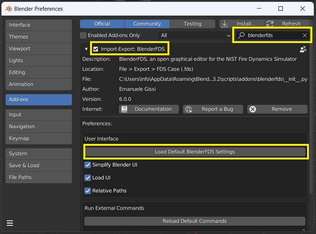Click the Install add-on download icon
Image resolution: width=316 pixels, height=234 pixels.
[224, 24]
